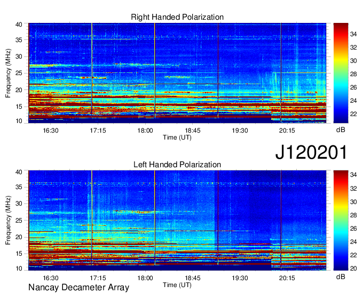The image size is (363, 294).
Task: Click the 20:15 tick label under bottom plot
Action: click(x=287, y=278)
